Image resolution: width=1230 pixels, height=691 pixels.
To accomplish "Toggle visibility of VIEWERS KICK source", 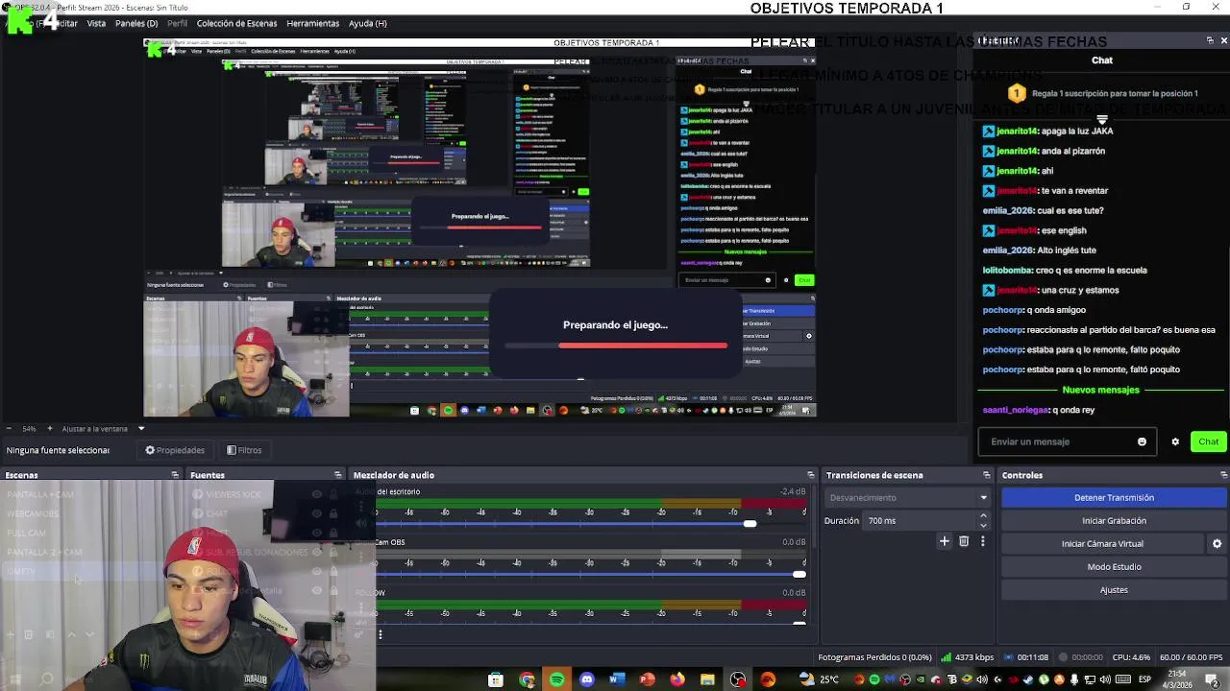I will pos(316,494).
